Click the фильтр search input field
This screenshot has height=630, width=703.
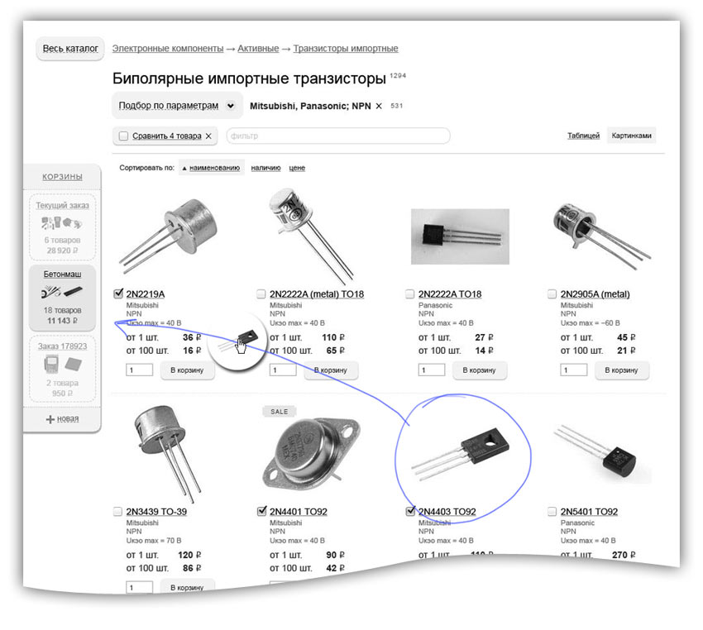[x=337, y=136]
